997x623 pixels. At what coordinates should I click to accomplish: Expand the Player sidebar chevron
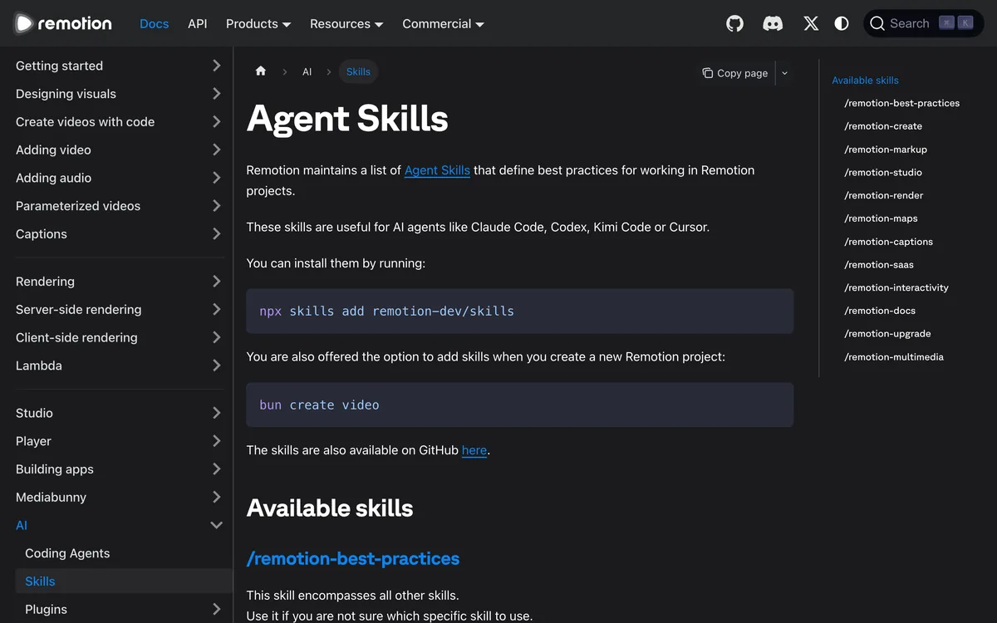216,440
